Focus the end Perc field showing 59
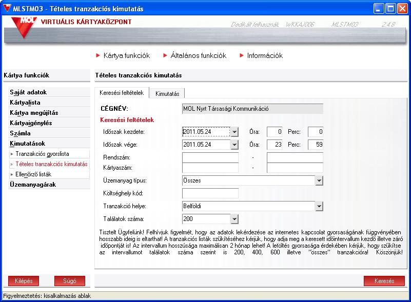The width and height of the screenshot is (411, 302). [x=316, y=145]
